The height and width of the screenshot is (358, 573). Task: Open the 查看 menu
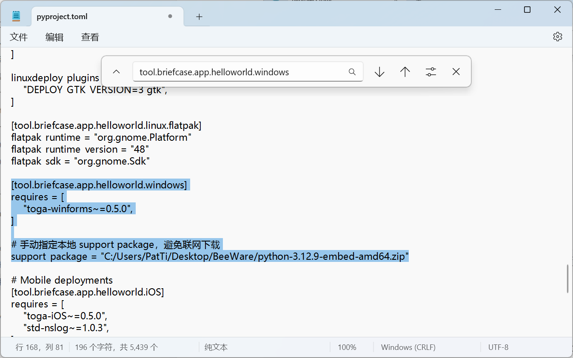(x=90, y=37)
